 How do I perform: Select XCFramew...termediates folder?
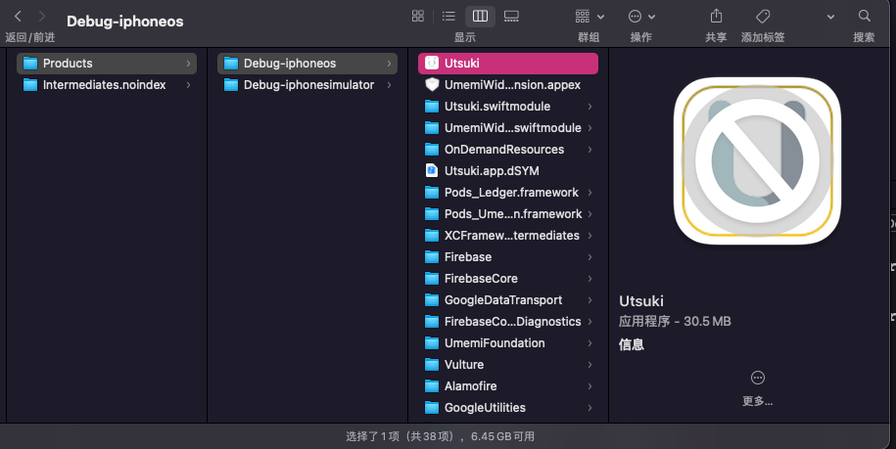click(x=508, y=236)
